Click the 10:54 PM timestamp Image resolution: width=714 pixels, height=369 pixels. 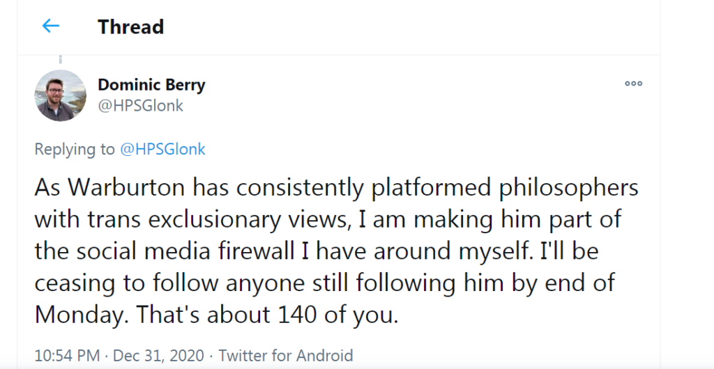[x=68, y=355]
